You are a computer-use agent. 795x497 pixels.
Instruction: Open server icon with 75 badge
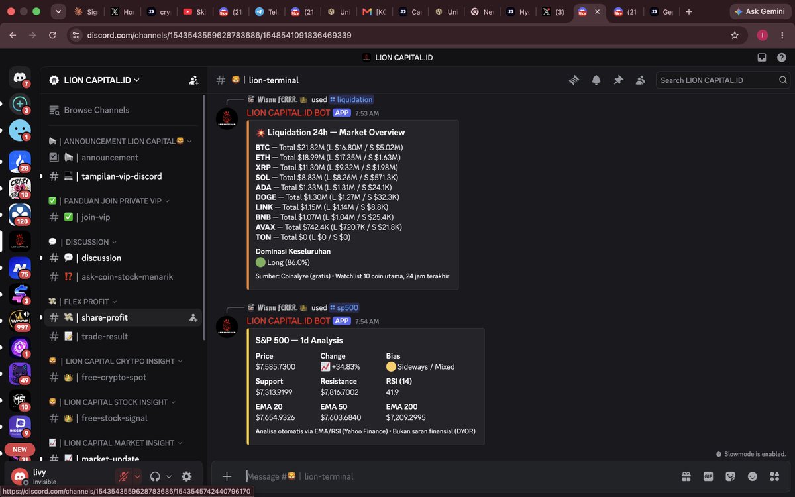20,267
